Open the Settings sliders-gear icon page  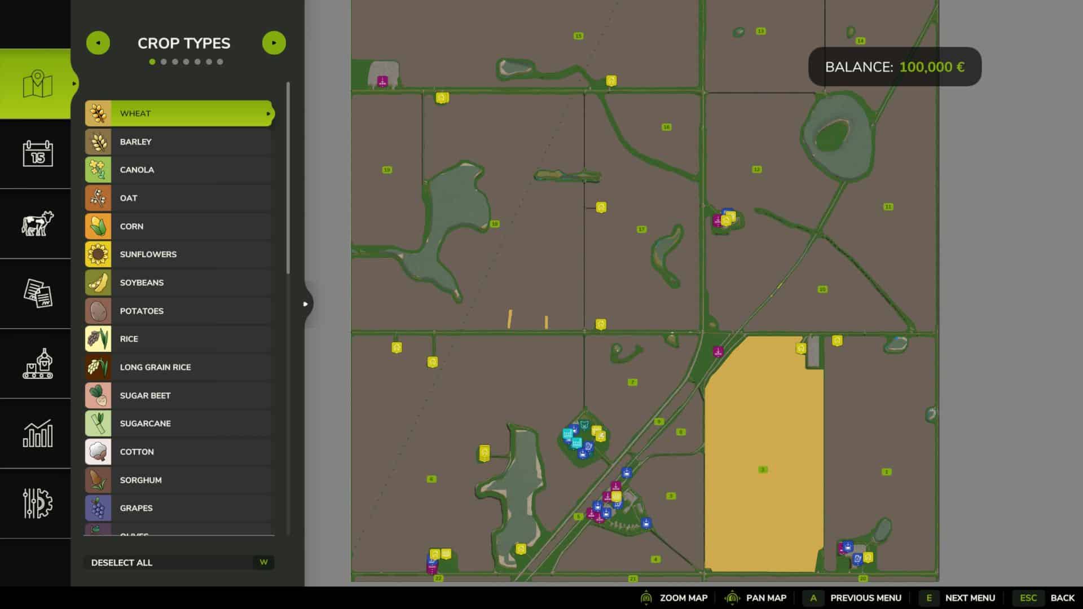37,503
